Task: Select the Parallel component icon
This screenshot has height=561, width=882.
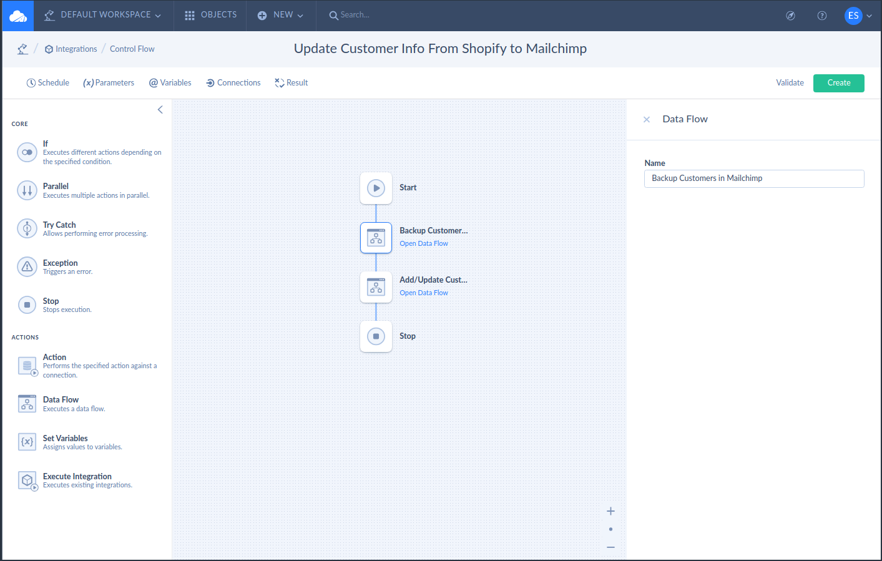Action: (27, 190)
